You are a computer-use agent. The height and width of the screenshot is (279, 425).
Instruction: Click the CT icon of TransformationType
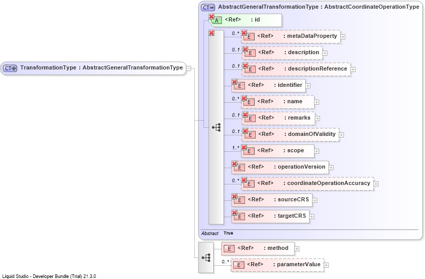tap(10, 68)
